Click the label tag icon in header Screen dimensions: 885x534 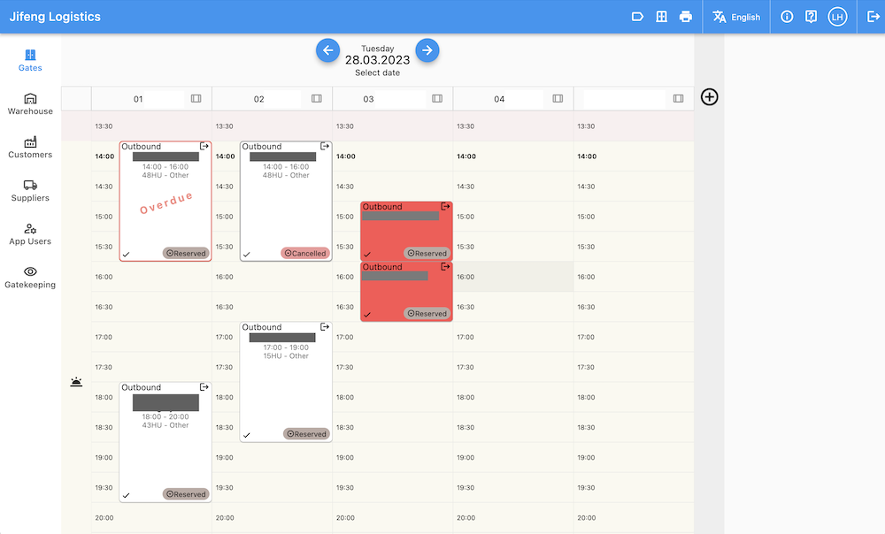[x=636, y=17]
